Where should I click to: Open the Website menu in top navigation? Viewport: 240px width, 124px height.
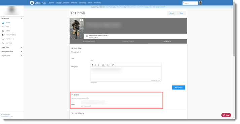coord(74,3)
